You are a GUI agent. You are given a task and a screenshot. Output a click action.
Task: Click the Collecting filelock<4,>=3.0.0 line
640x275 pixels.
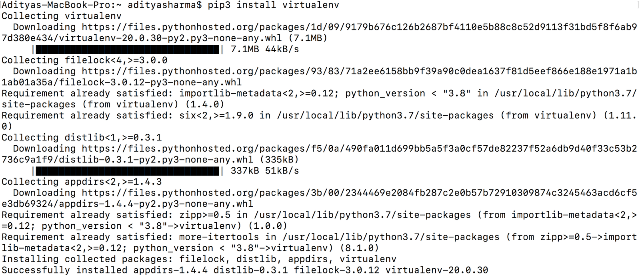coord(84,61)
